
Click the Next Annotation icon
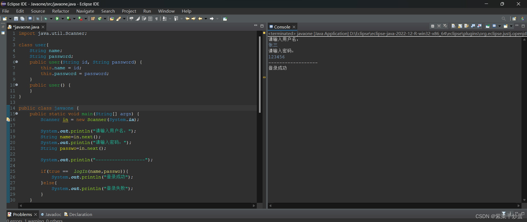pyautogui.click(x=164, y=19)
